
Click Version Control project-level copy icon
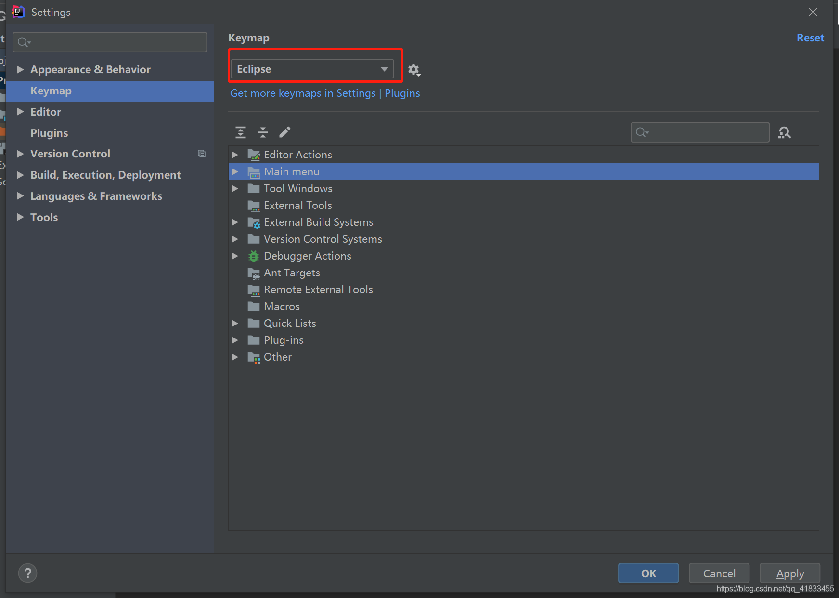click(x=202, y=154)
